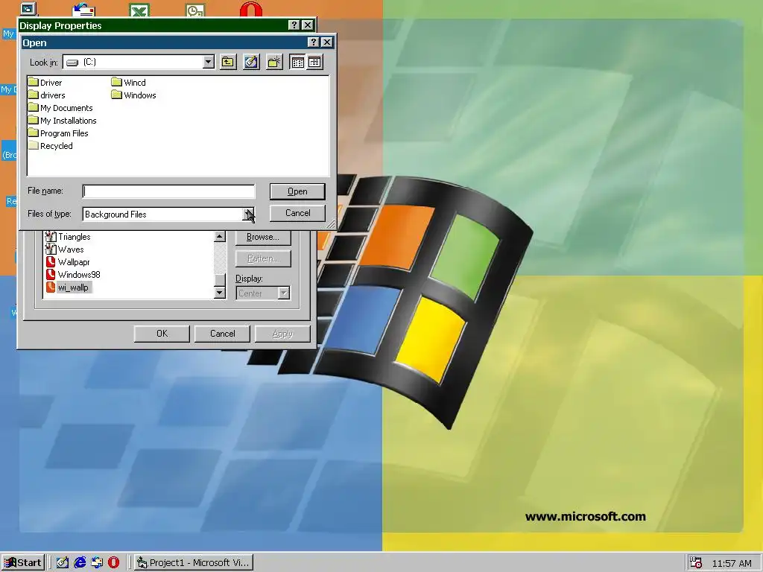Image resolution: width=763 pixels, height=572 pixels.
Task: Click help question mark in Open dialog
Action: point(314,42)
